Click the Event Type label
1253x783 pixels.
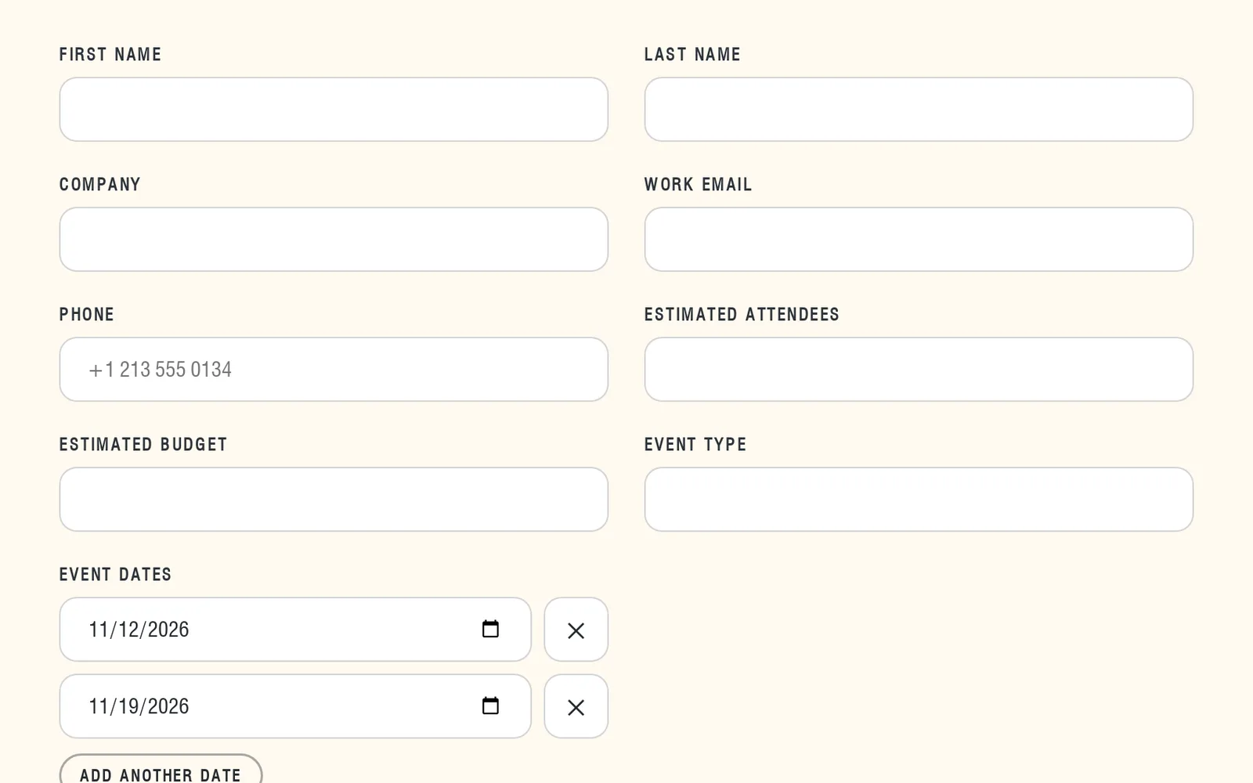click(695, 445)
